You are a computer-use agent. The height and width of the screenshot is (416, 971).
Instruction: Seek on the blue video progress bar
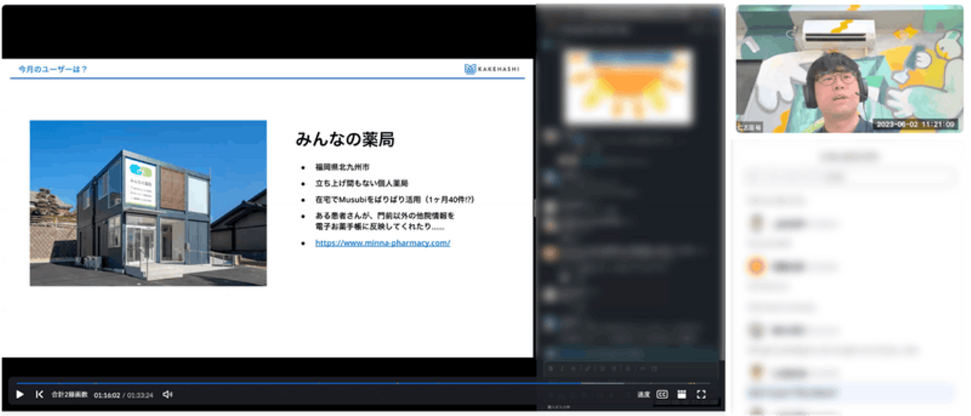[x=363, y=383]
